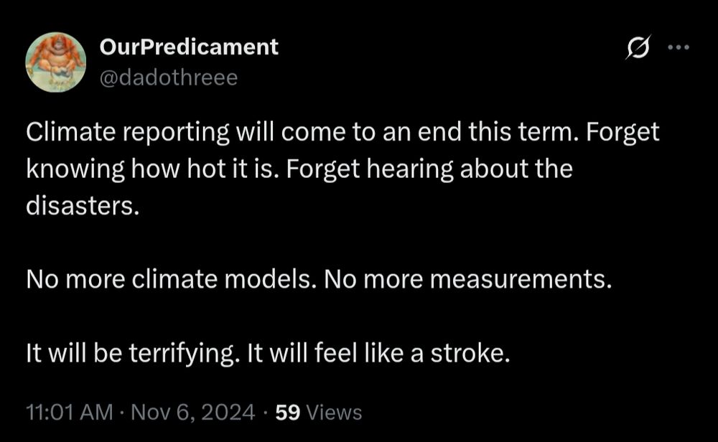Open the 59 view count number
Screen dimensions: 718x442
288,412
